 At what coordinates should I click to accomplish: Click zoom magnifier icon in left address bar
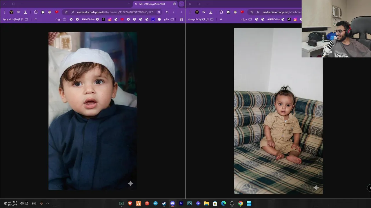pyautogui.click(x=72, y=12)
